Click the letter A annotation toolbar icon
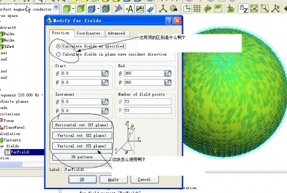287x193 pixels. pyautogui.click(x=129, y=9)
